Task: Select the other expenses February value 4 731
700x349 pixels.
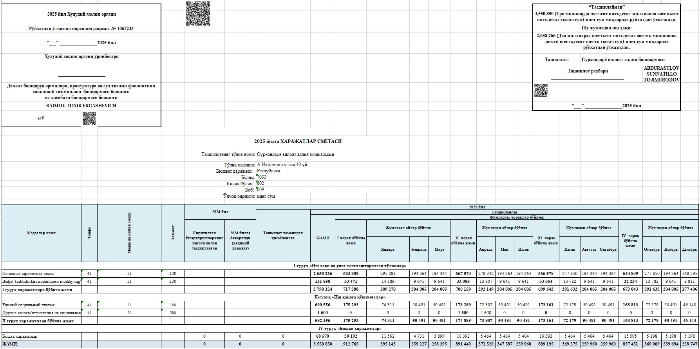Action: pyautogui.click(x=419, y=336)
